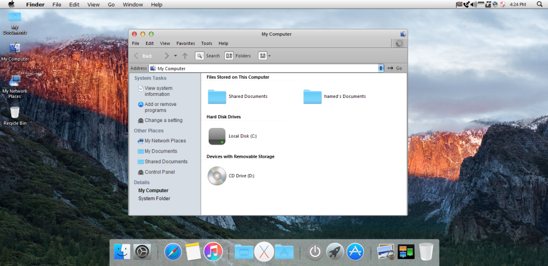The height and width of the screenshot is (266, 548).
Task: Click View system information link
Action: pos(158,91)
